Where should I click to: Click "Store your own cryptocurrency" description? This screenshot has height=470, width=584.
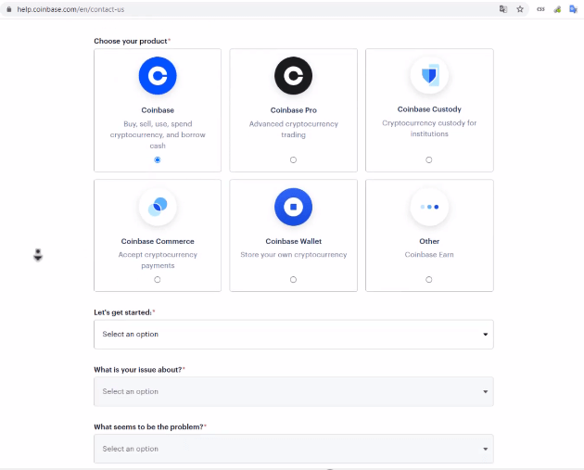click(294, 255)
